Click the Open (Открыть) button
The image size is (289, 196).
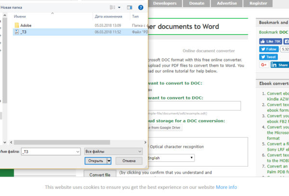[96, 161]
